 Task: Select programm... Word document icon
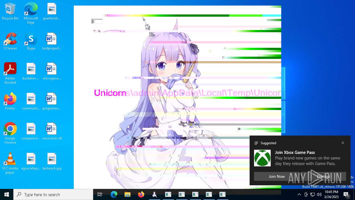point(52,102)
